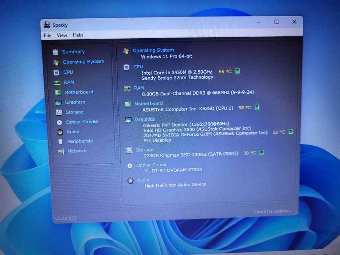The image size is (340, 255).
Task: Click the RAM heading link in summary
Action: 139,88
